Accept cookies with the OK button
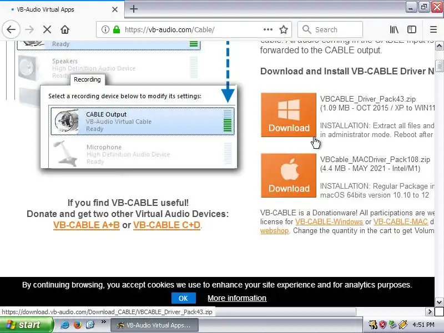 coord(183,298)
